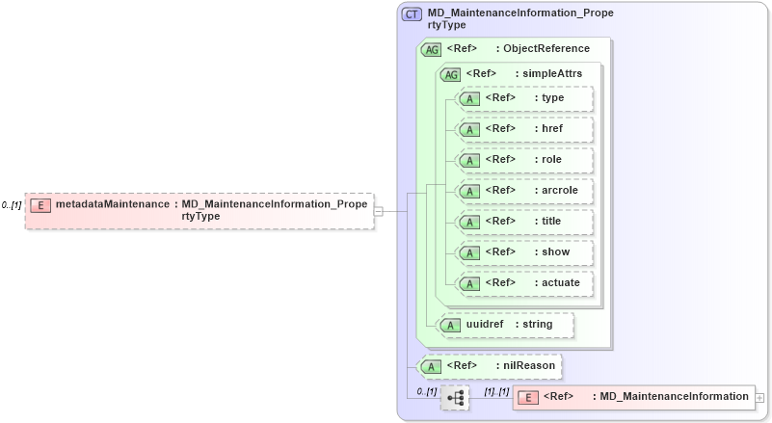
Task: Click the E icon of metadataMaintenance element
Action: click(x=40, y=205)
